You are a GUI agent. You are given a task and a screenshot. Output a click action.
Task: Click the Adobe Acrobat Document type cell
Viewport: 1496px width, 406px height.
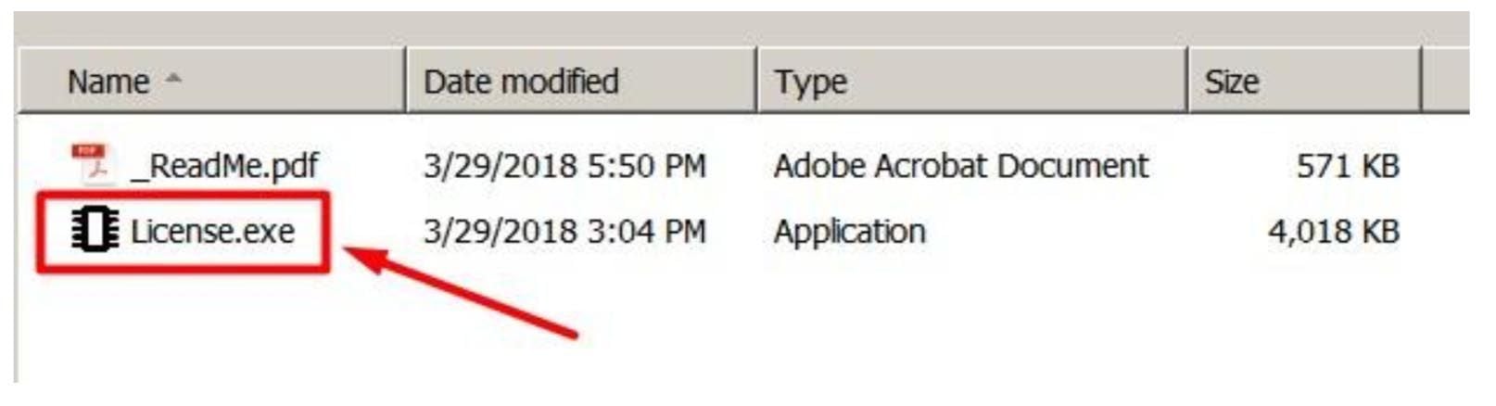pos(960,166)
